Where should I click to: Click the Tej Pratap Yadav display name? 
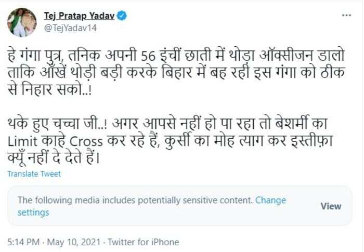coord(79,16)
